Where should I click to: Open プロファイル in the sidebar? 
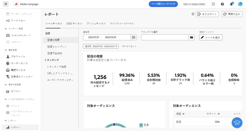[x=18, y=57]
